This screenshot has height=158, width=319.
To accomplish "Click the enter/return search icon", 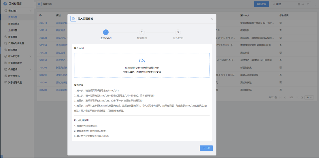I will click(x=303, y=4).
